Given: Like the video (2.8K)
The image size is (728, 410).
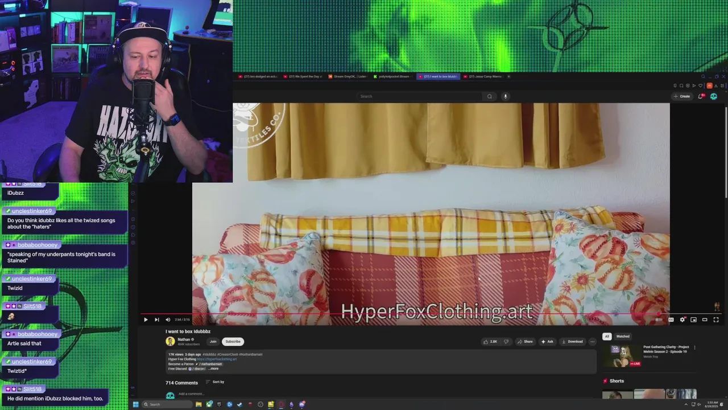Looking at the screenshot, I should 490,342.
